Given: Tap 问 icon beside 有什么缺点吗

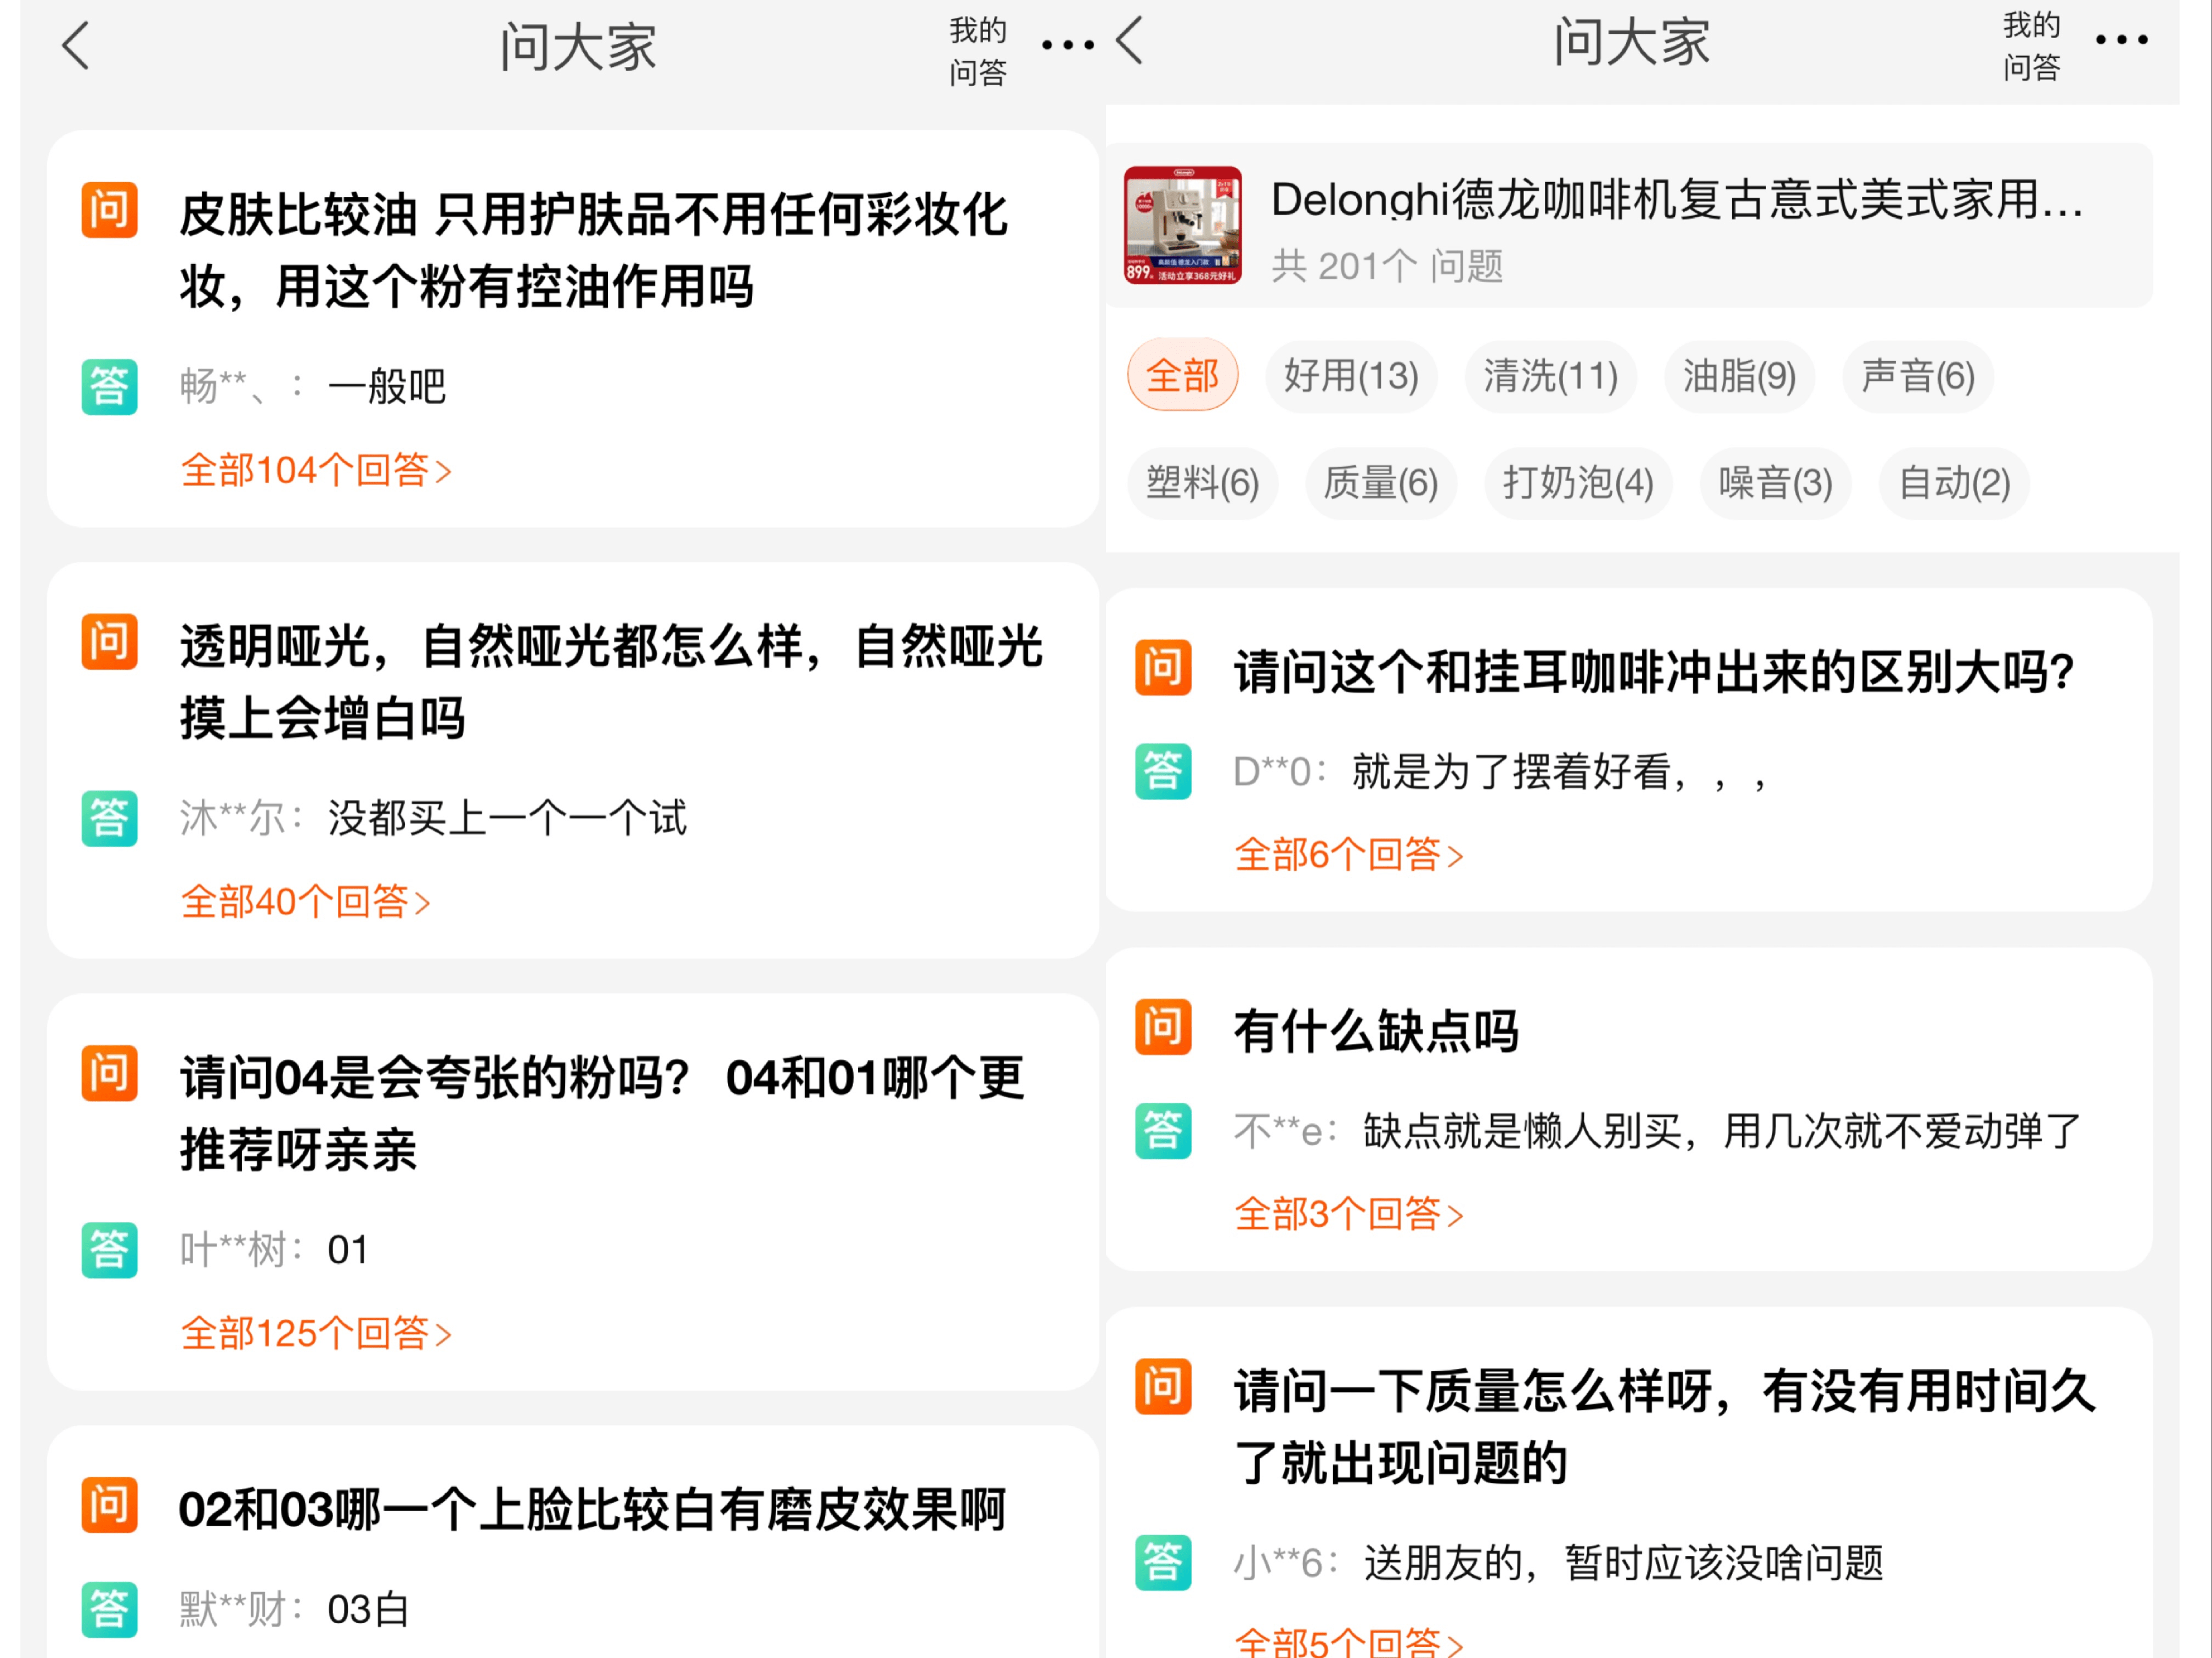Looking at the screenshot, I should click(1163, 1027).
